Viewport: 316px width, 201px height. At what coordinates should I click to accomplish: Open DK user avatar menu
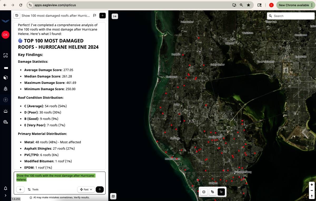(6, 35)
